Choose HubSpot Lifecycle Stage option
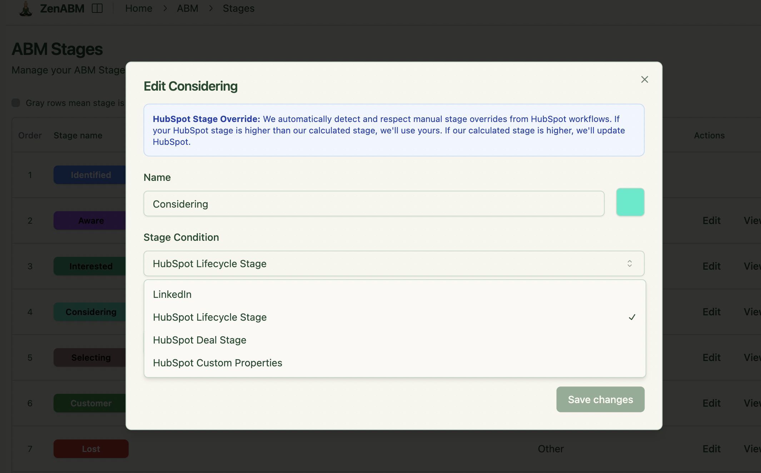761x473 pixels. [x=210, y=317]
